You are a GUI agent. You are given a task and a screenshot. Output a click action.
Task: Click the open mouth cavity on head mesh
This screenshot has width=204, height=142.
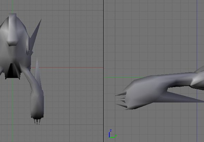[13, 71]
